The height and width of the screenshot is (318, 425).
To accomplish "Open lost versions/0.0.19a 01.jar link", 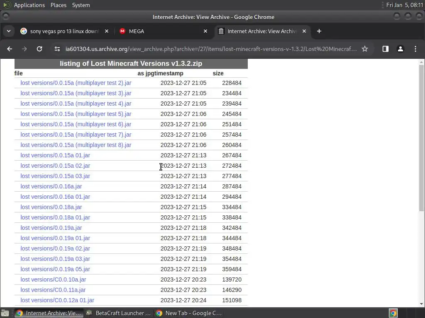I will coord(55,238).
